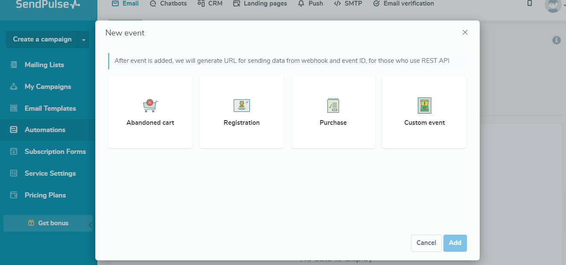Pick the Purchase receipt icon
Image resolution: width=566 pixels, height=265 pixels.
point(333,106)
